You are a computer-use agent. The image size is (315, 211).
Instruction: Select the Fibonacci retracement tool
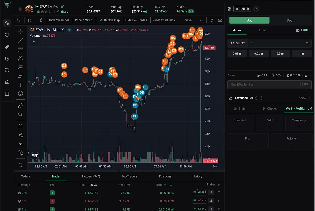click(21, 49)
